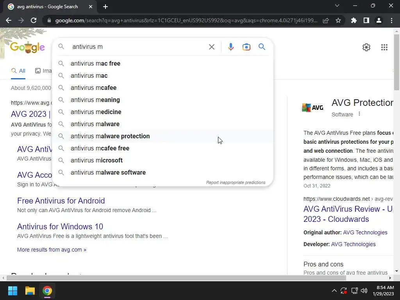Click 'Report inappropriate predictions' link
Viewport: 400px width, 300px height.
pos(236,183)
